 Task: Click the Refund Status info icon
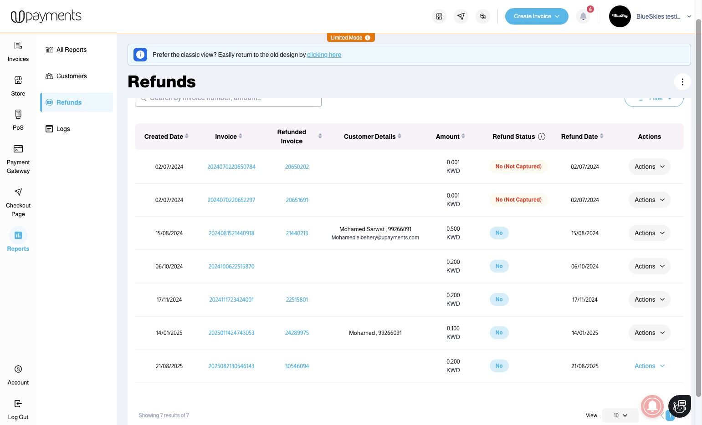click(542, 137)
